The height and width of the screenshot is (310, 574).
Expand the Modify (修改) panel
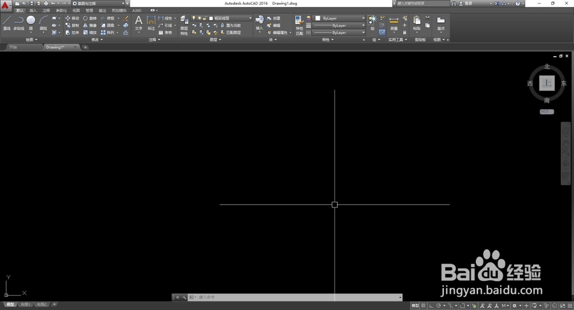point(96,40)
